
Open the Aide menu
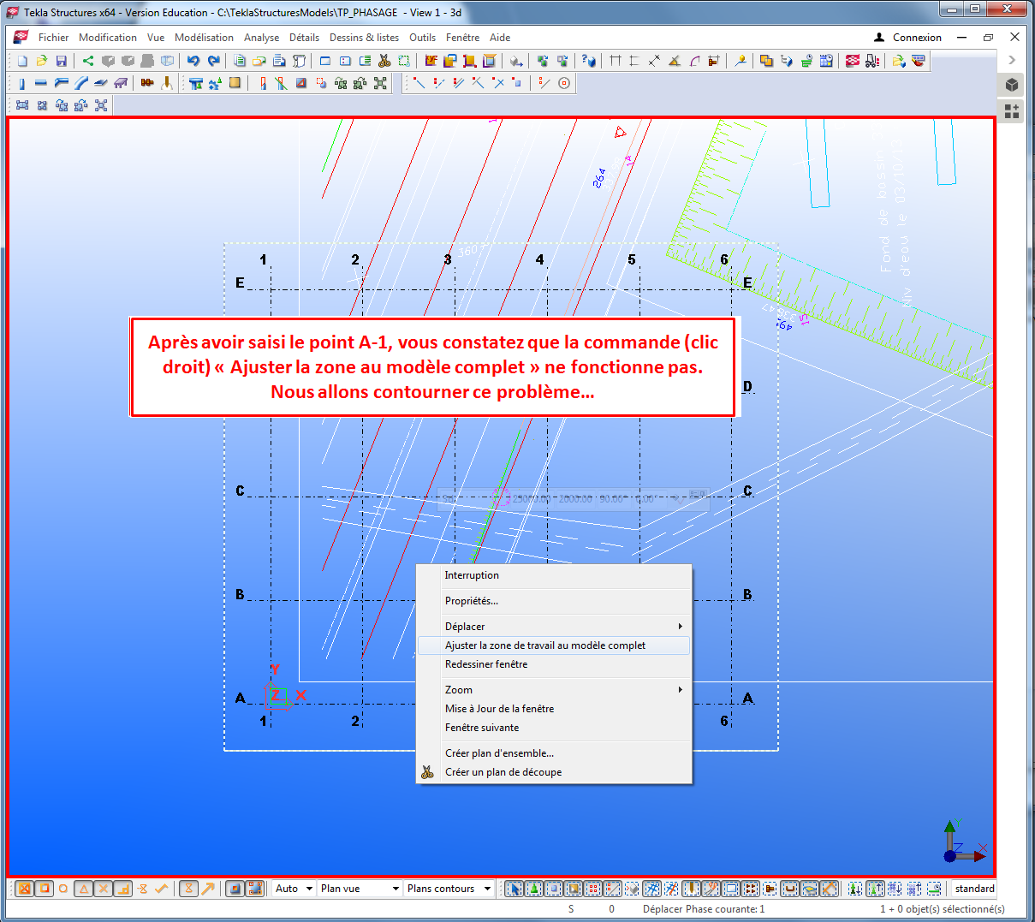coord(500,38)
